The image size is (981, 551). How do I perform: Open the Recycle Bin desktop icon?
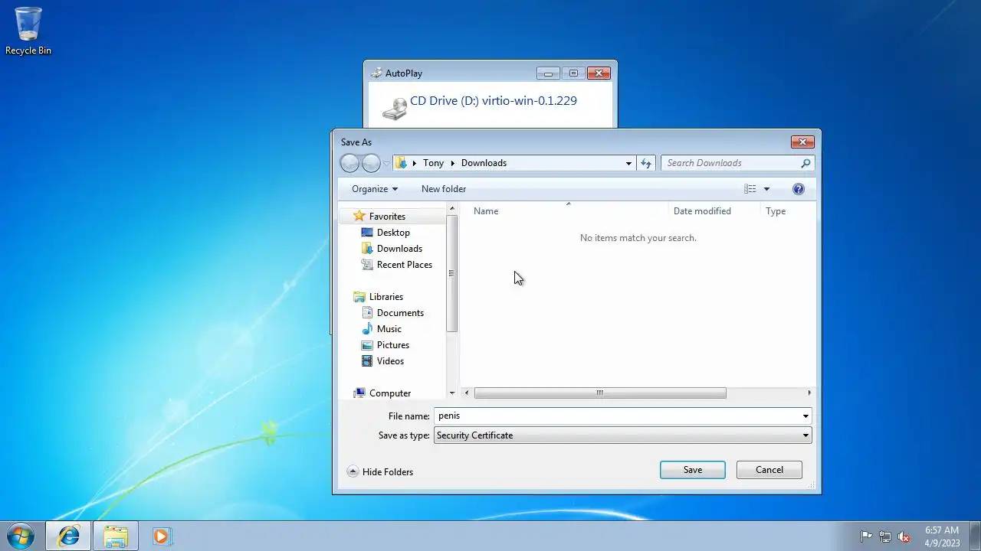tap(28, 31)
